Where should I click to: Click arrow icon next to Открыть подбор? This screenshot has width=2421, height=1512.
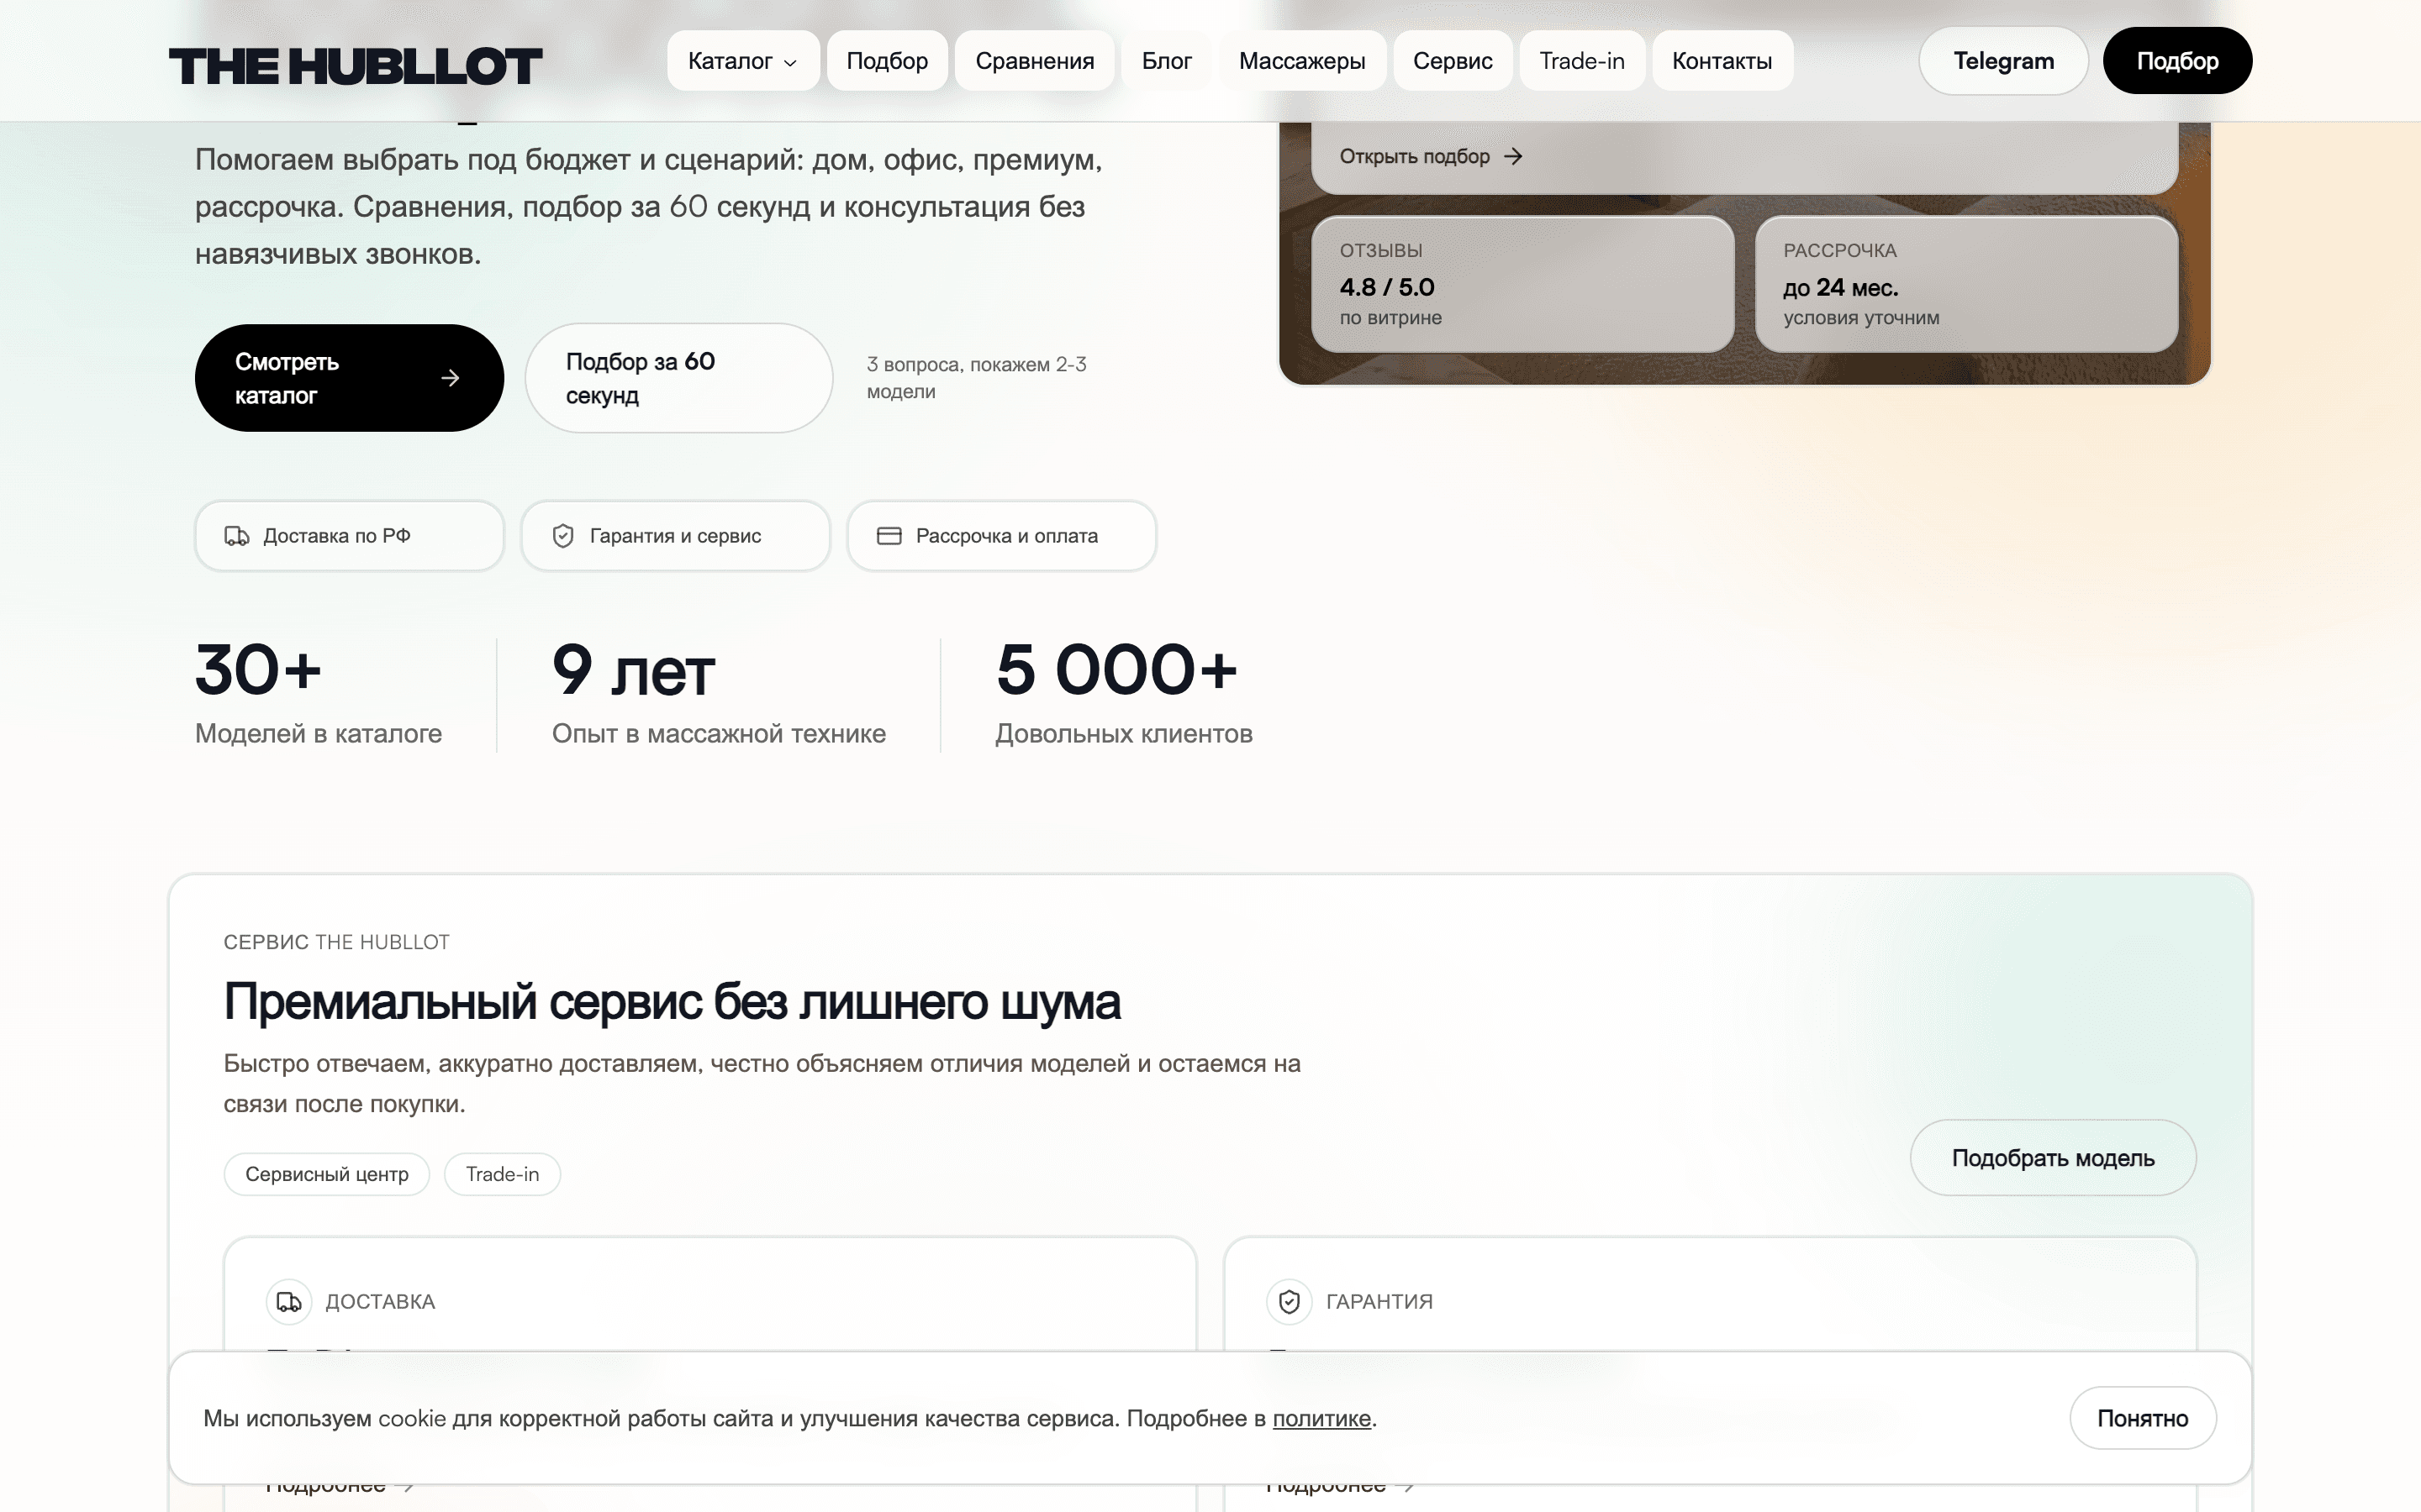pyautogui.click(x=1512, y=156)
